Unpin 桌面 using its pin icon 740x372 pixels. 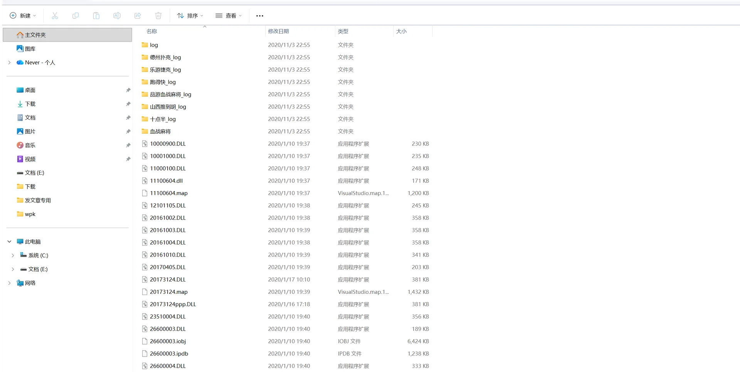click(128, 90)
